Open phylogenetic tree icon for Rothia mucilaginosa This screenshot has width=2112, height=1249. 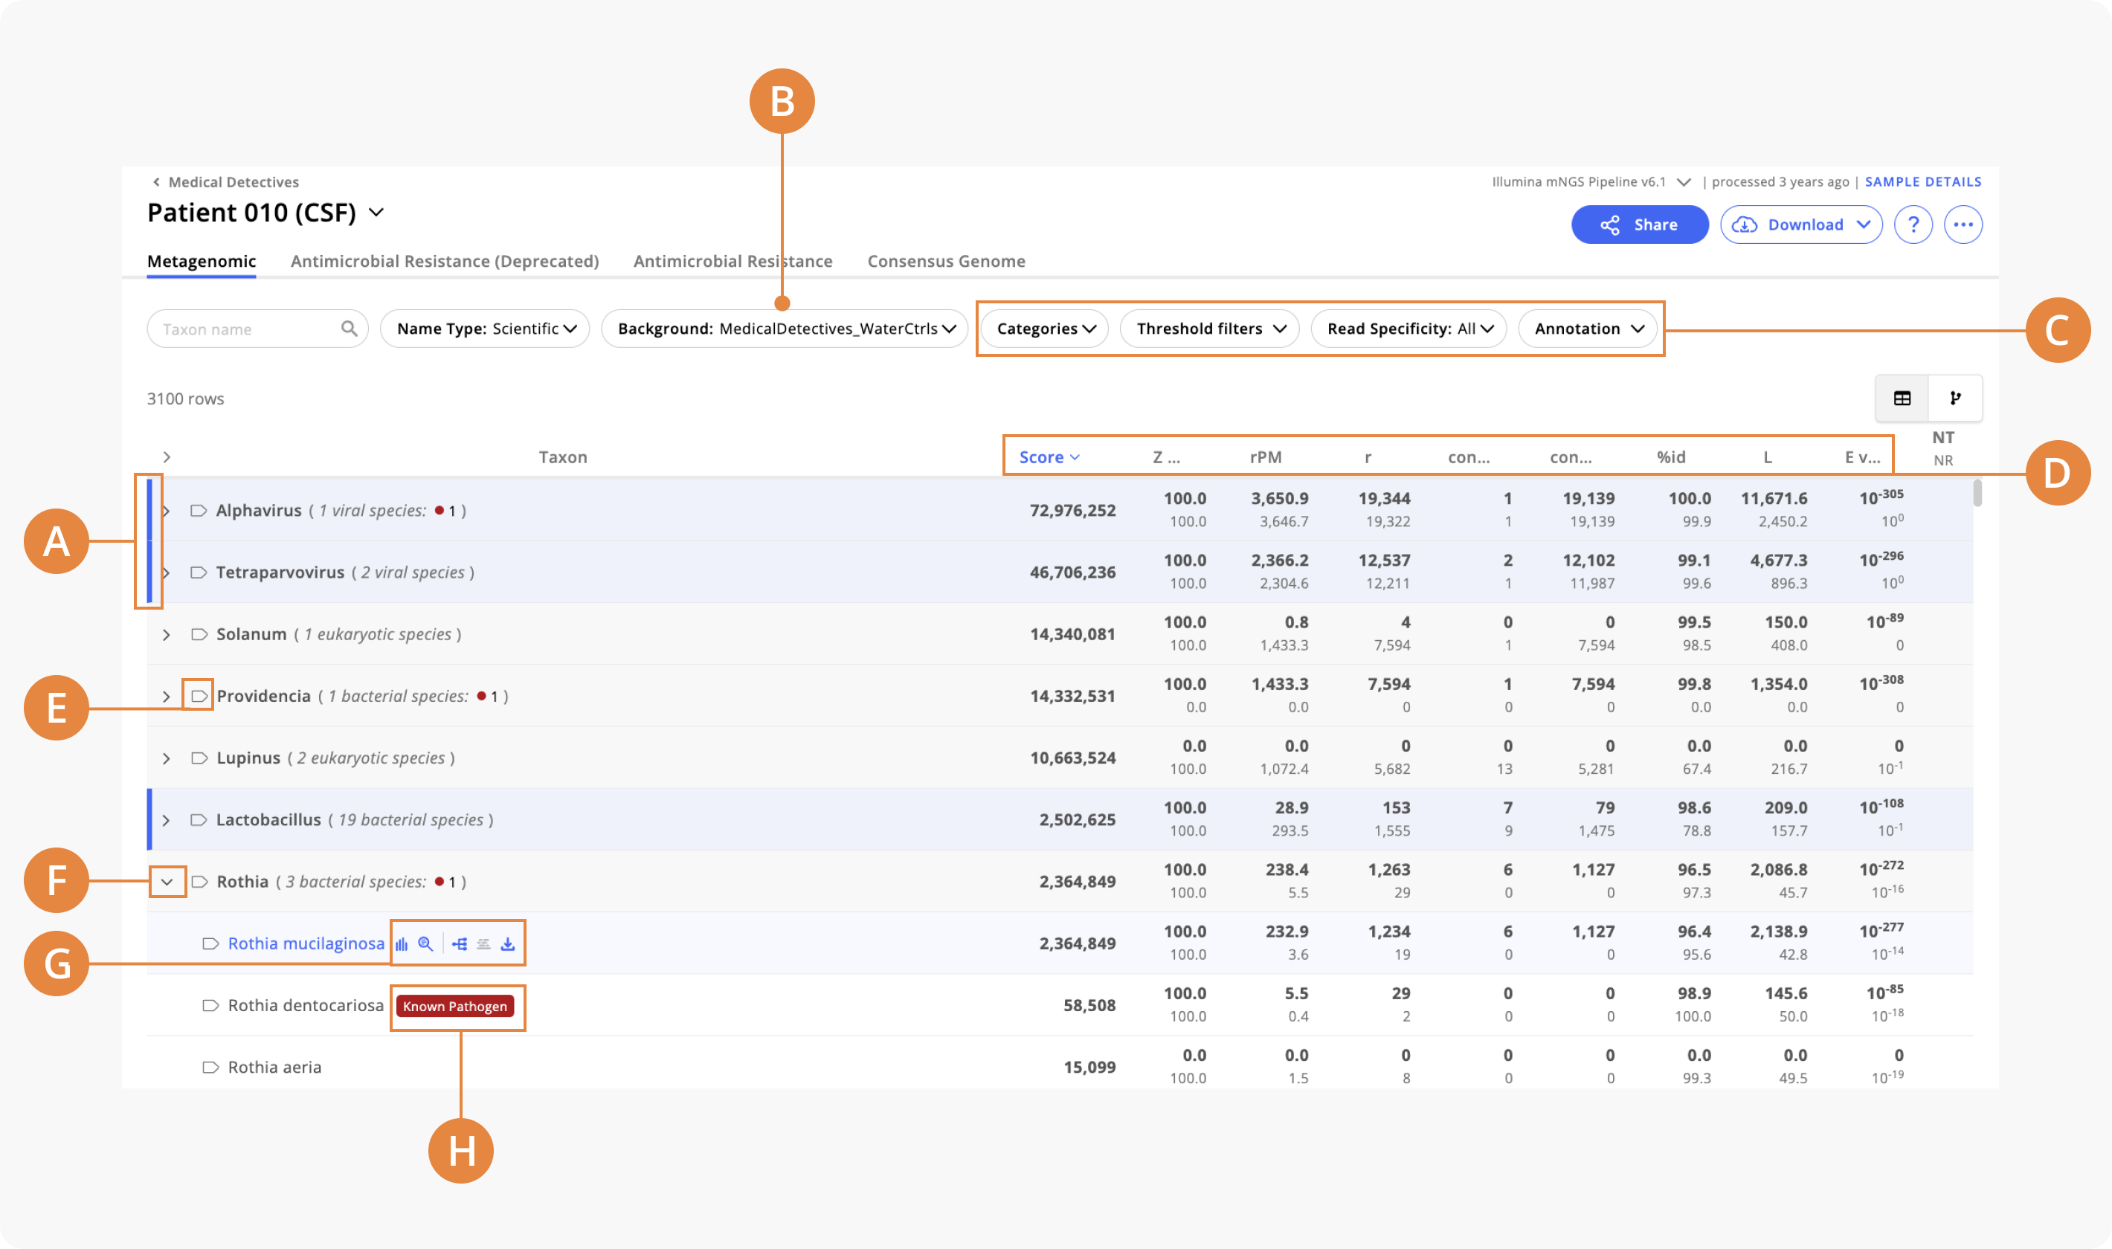pos(460,944)
